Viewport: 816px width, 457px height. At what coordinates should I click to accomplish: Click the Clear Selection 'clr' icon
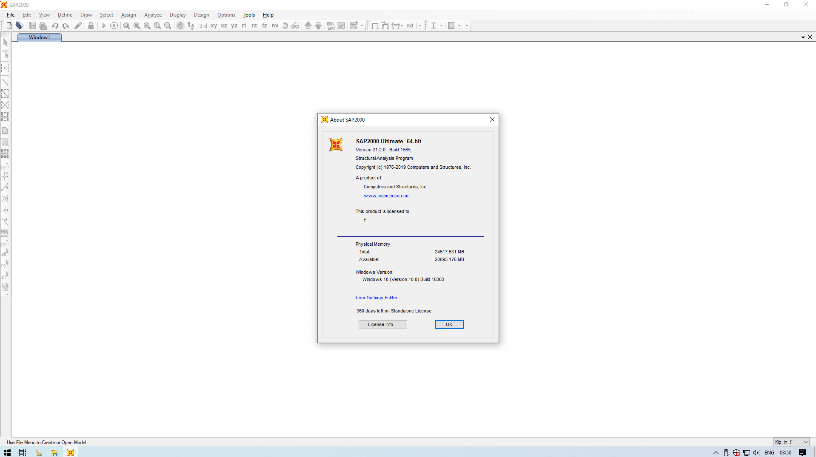pos(5,275)
